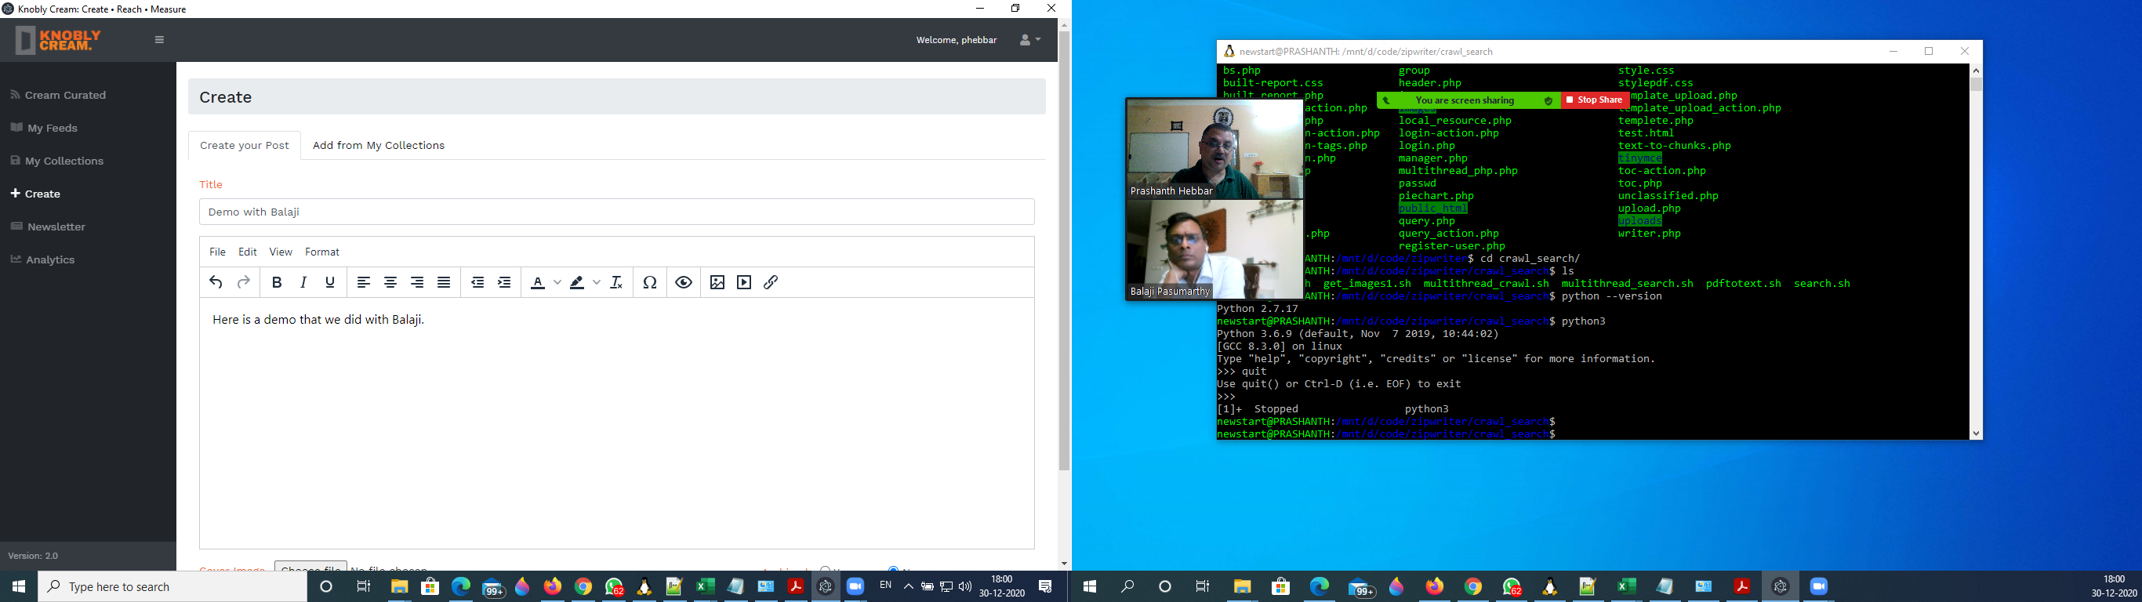Click the Knobly Cream logo
The image size is (2142, 602).
click(x=58, y=40)
